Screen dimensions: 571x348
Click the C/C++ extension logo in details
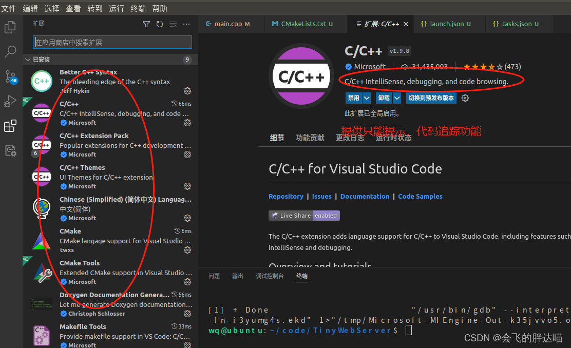coord(301,76)
